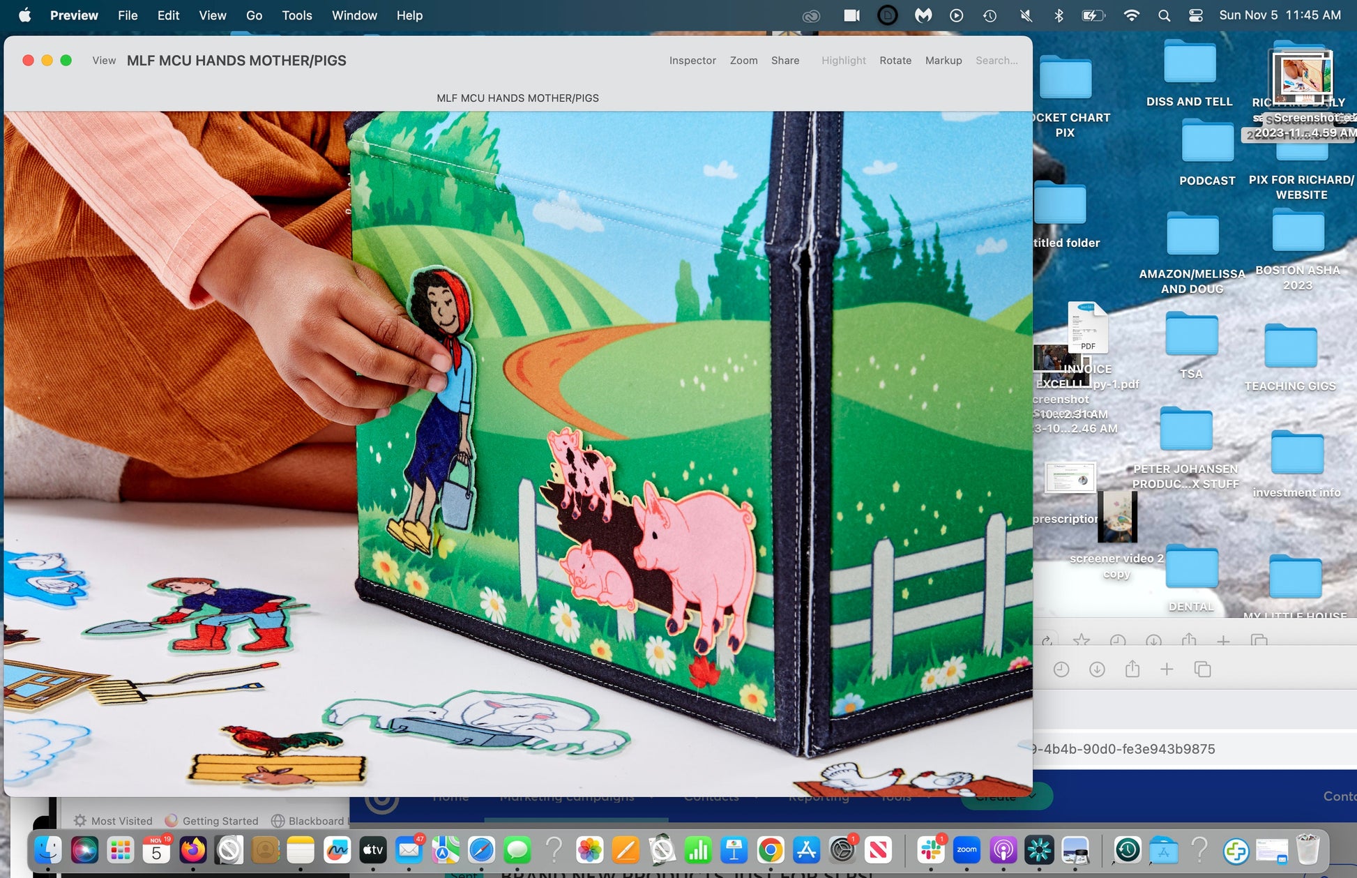Open the Inspector in Preview toolbar
Screen dimensions: 1357x878
692,61
